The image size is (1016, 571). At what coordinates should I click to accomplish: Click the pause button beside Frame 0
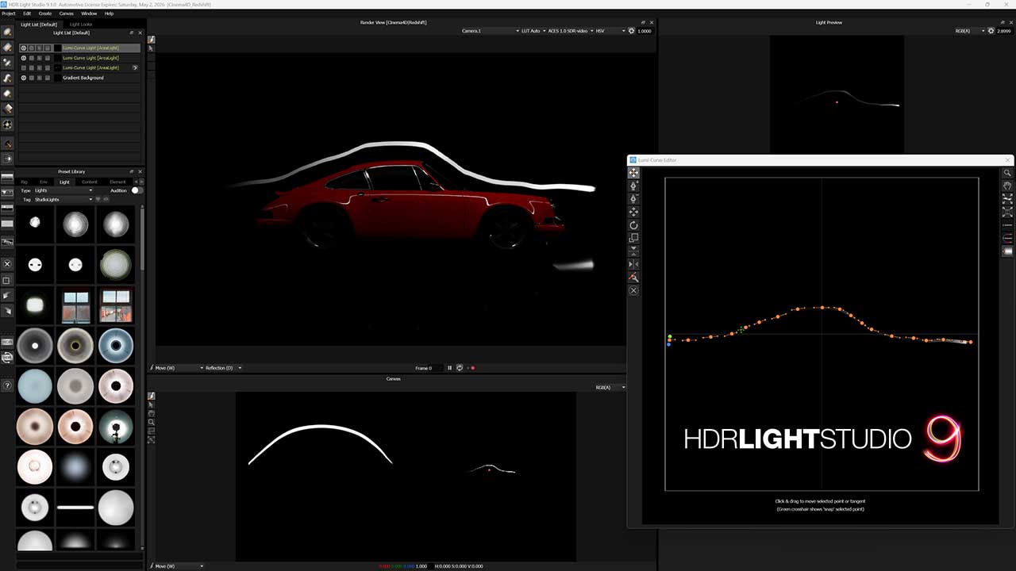point(449,368)
